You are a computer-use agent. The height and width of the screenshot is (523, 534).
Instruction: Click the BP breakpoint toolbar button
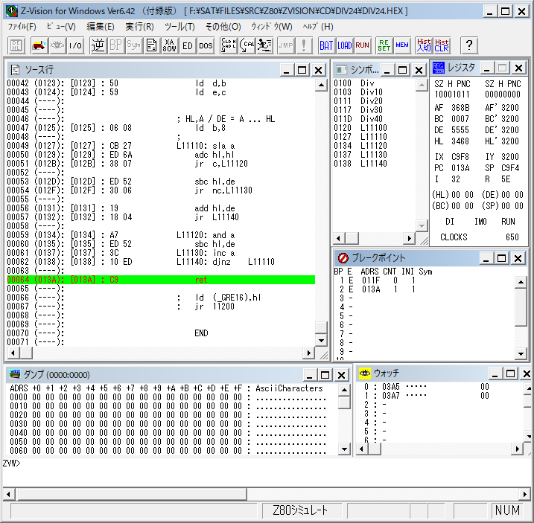coord(115,45)
